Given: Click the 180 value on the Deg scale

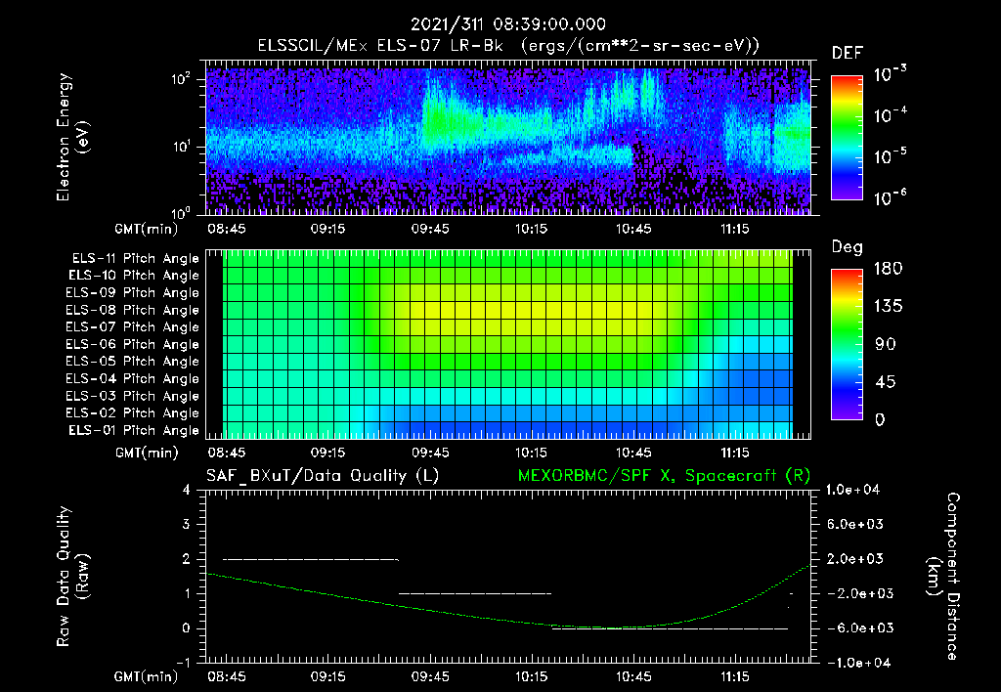Looking at the screenshot, I should (888, 269).
